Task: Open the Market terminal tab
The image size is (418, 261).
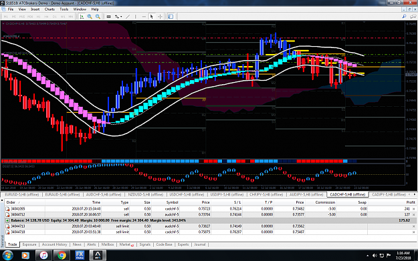Action: coord(126,244)
